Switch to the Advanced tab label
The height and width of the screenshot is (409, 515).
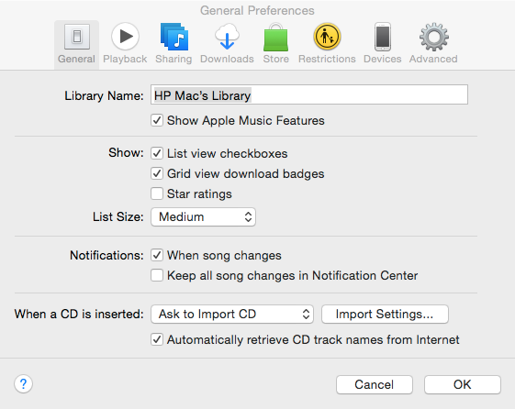[433, 59]
